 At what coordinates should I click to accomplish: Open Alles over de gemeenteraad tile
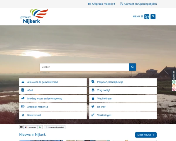pyautogui.click(x=53, y=82)
